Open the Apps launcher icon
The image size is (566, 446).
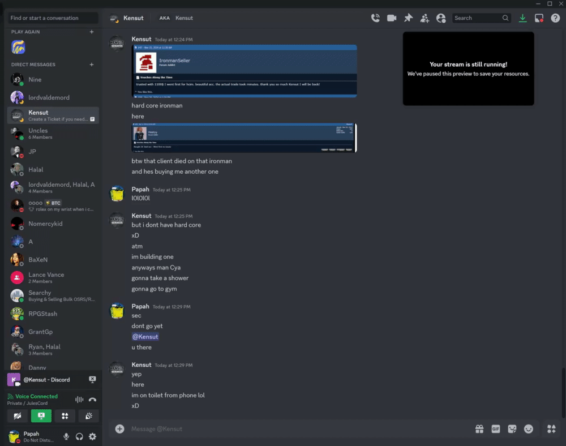[551, 428]
